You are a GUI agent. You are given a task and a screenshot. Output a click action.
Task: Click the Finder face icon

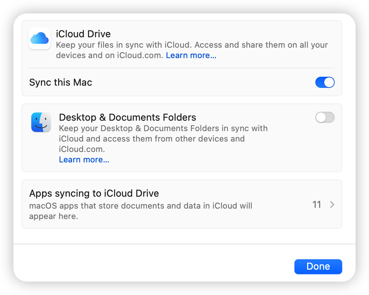(41, 123)
